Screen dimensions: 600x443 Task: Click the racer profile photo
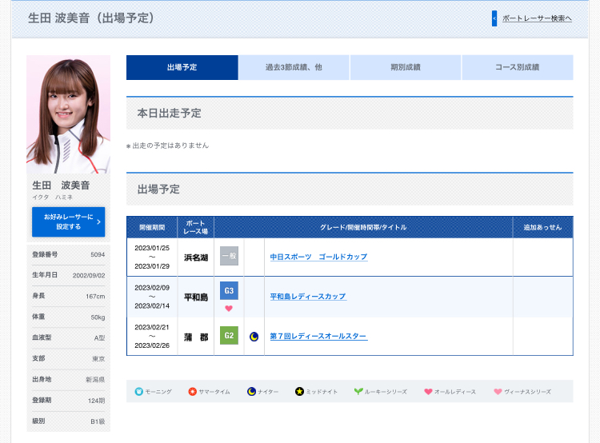69,114
